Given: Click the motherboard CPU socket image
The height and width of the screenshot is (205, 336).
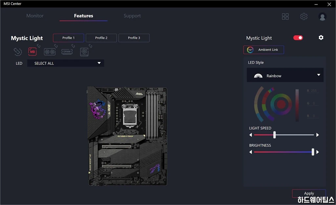Looking at the screenshot, I should pyautogui.click(x=130, y=116).
